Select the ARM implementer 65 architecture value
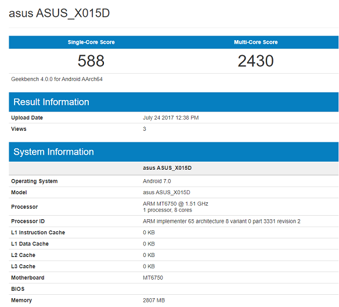 (222, 221)
